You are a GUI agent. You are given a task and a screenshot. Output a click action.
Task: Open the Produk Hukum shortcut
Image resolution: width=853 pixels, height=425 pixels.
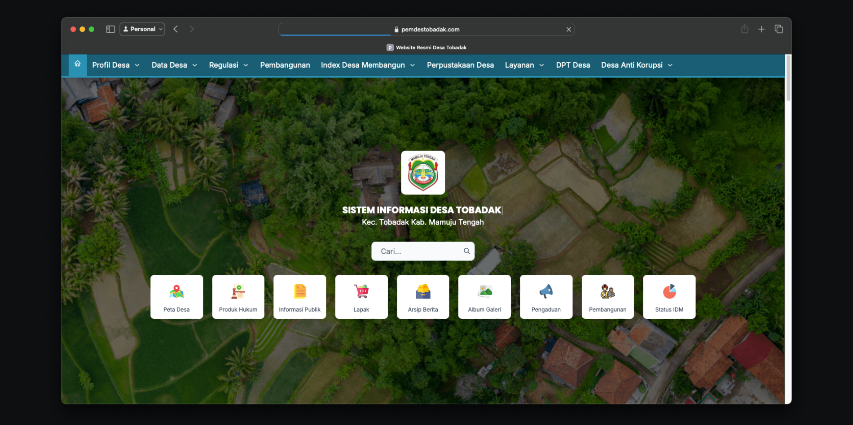pyautogui.click(x=238, y=297)
